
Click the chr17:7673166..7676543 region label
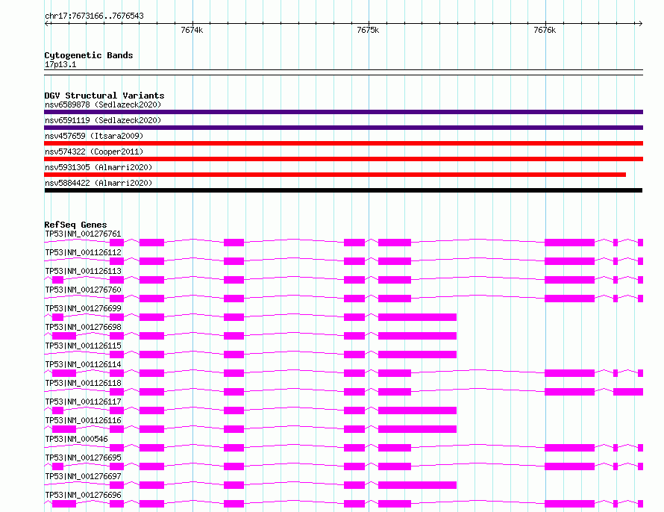[x=95, y=16]
